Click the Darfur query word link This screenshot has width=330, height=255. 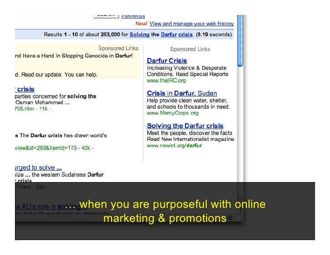[169, 34]
